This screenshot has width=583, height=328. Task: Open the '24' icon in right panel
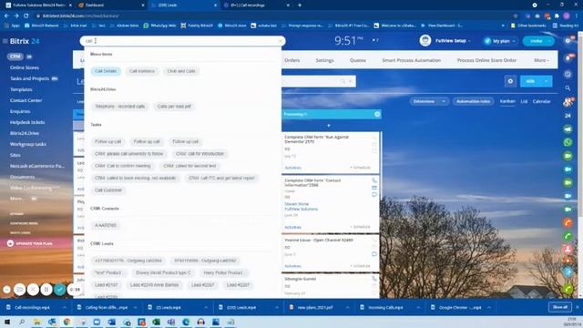(x=568, y=116)
